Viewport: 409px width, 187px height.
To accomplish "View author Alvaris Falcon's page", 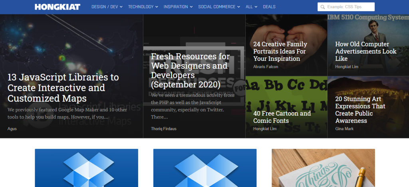I will 266,67.
